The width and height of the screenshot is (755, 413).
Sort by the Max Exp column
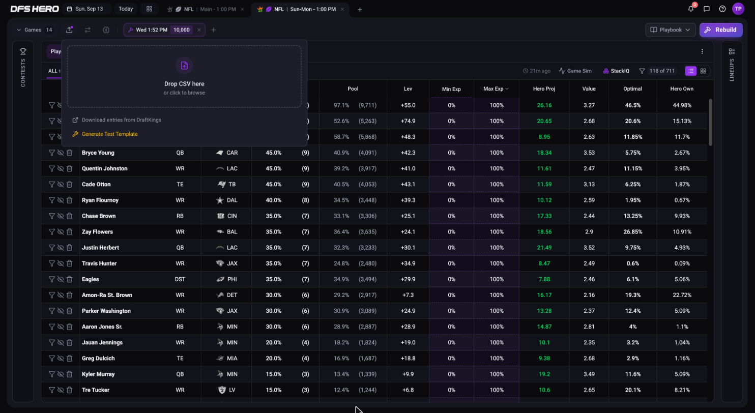[496, 88]
